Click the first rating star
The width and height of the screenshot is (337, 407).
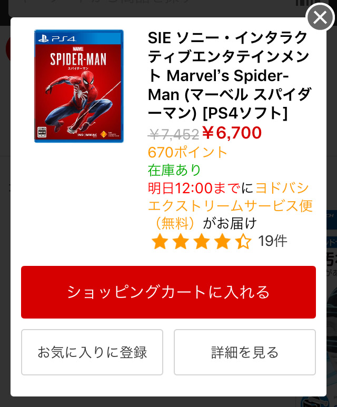[x=160, y=241]
